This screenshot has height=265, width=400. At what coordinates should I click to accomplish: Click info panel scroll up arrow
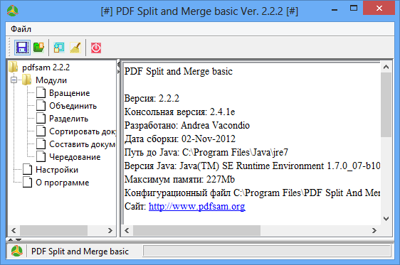386,67
